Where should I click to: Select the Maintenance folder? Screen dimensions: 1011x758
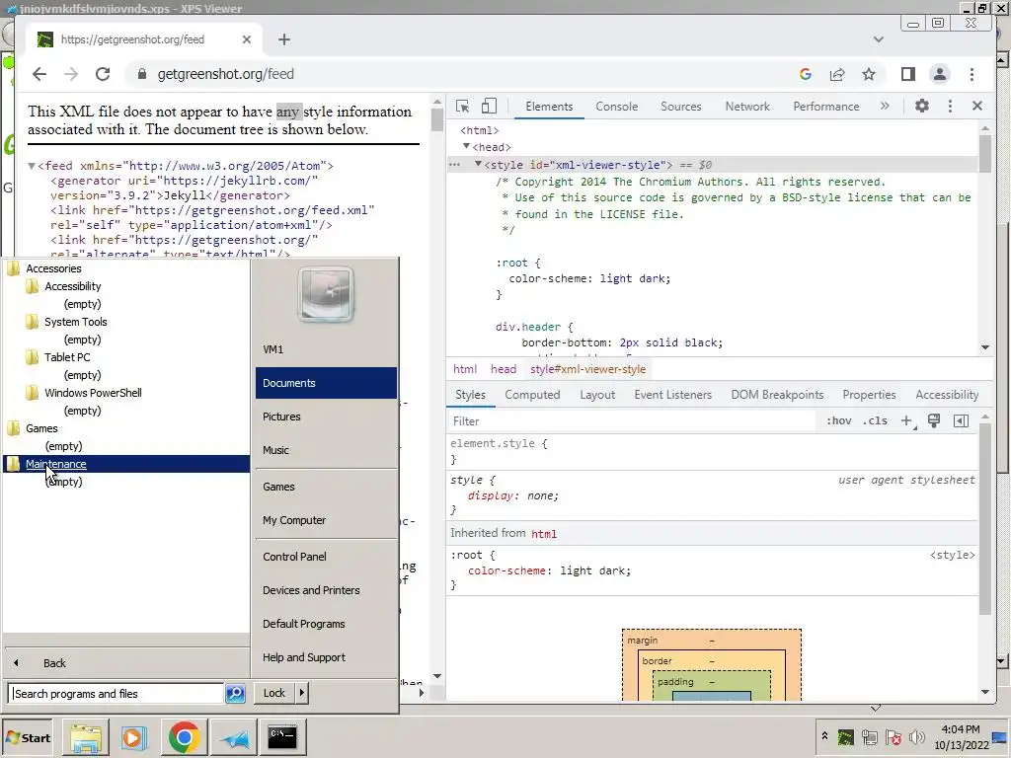tap(126, 464)
